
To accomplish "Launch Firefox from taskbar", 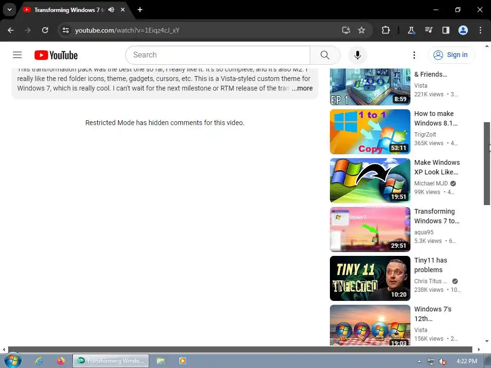I will [61, 361].
